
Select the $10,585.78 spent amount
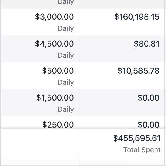[138, 71]
